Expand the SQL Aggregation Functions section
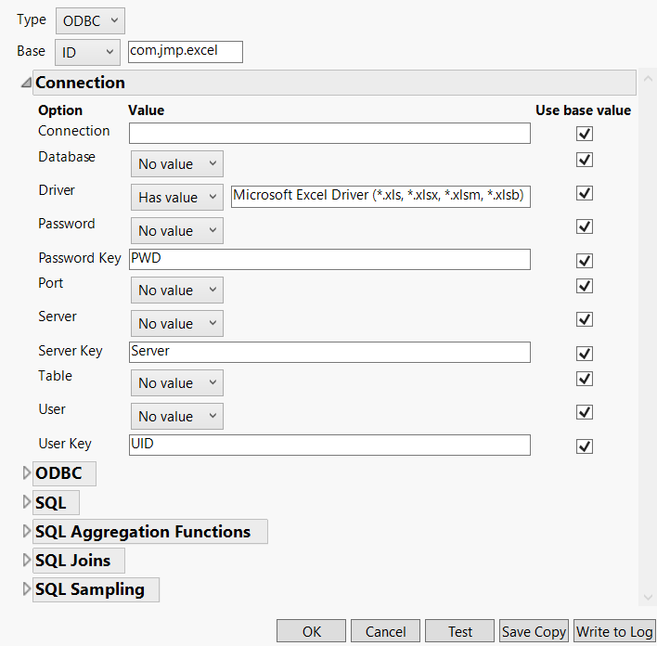 tap(26, 531)
